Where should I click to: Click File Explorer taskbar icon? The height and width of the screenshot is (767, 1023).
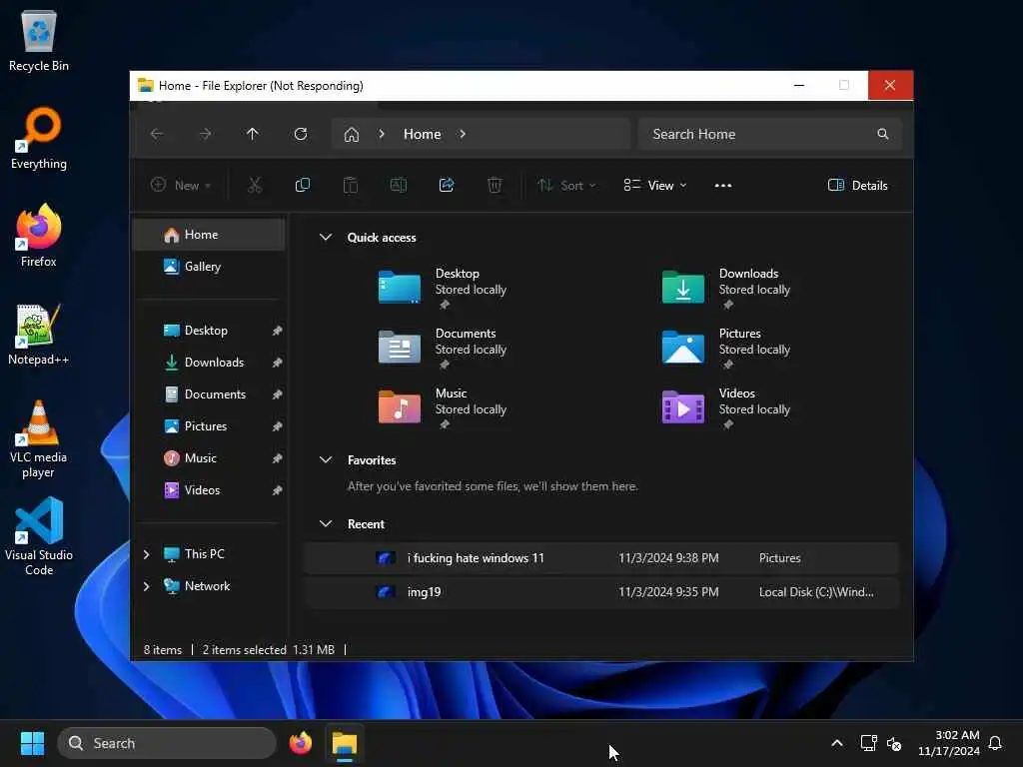(345, 743)
